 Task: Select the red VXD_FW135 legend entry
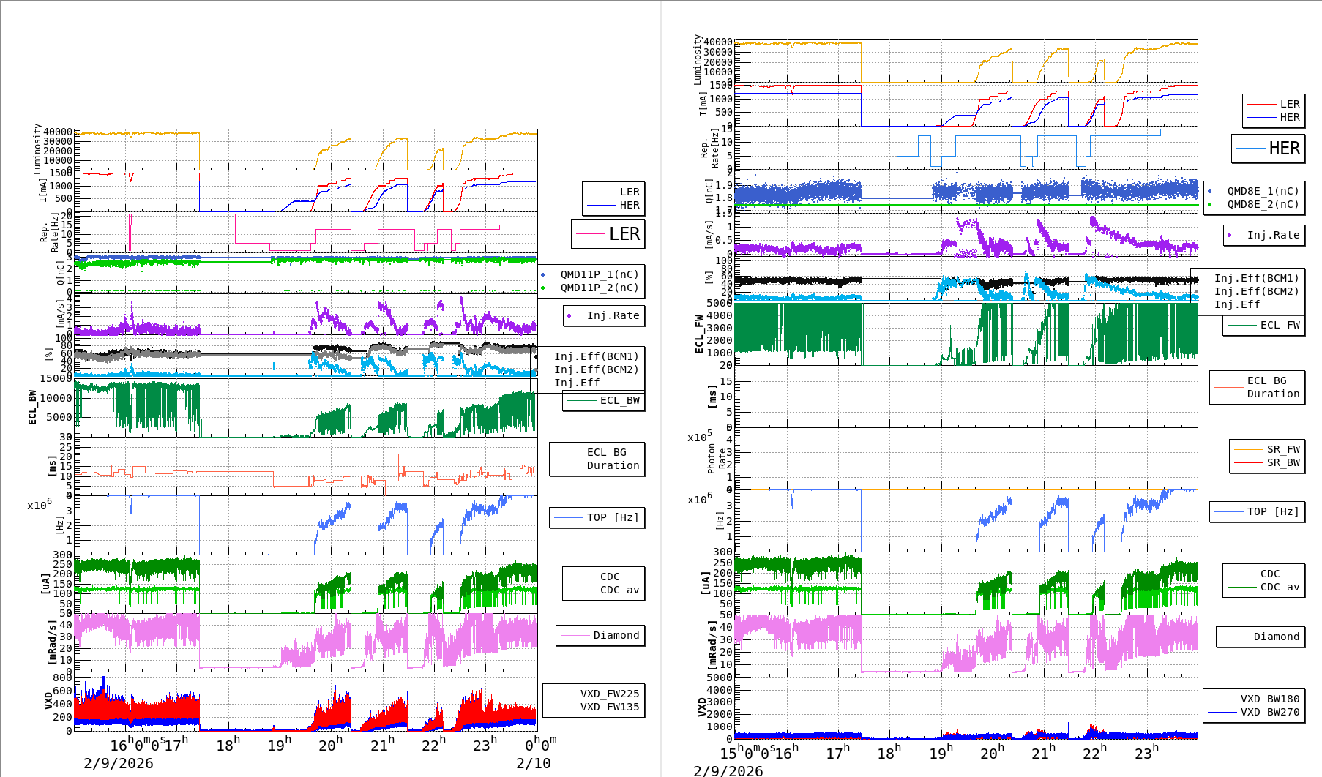coord(594,707)
